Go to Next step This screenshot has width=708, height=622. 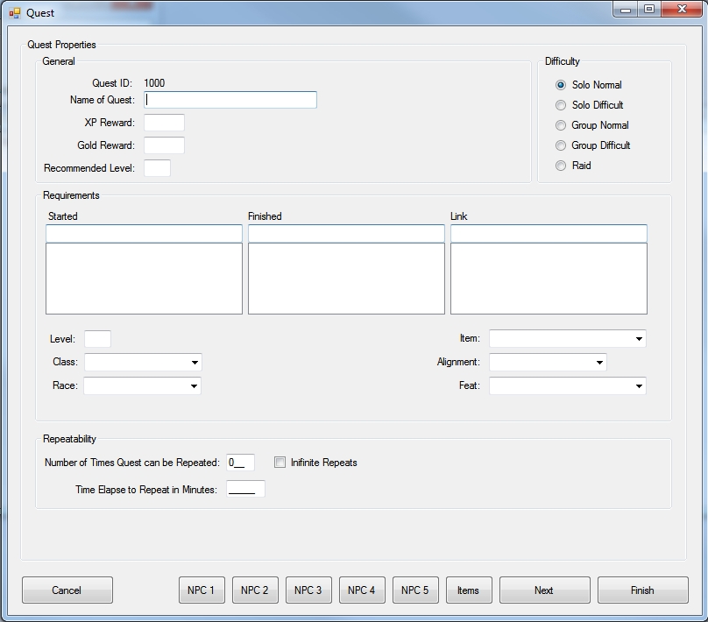pyautogui.click(x=544, y=590)
